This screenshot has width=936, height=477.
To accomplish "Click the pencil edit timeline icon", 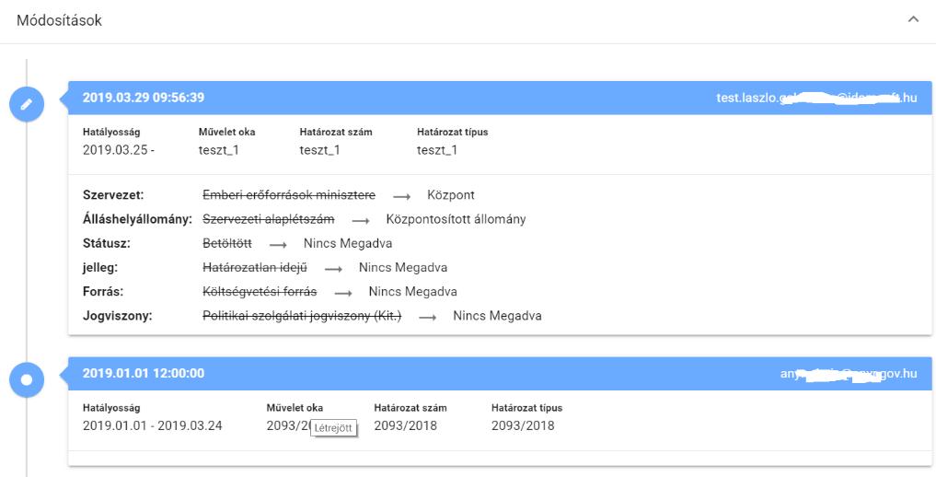I will click(27, 104).
